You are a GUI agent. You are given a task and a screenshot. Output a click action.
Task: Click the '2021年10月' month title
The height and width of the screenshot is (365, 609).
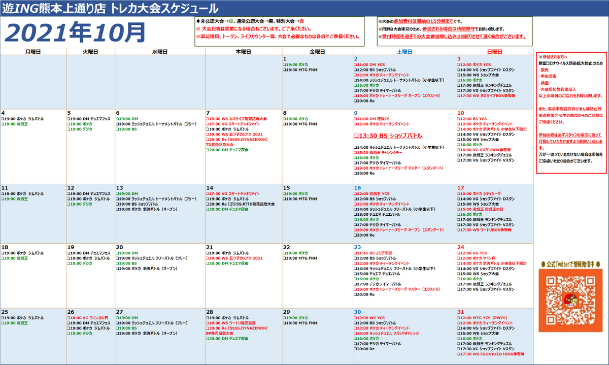pos(75,32)
